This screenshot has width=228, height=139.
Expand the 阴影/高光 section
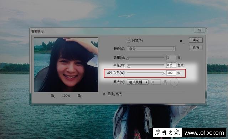click(x=104, y=94)
